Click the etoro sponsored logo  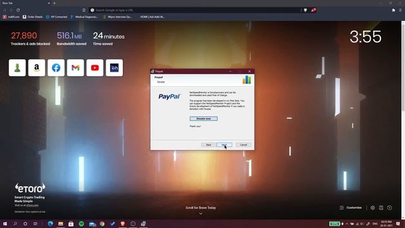pos(30,188)
